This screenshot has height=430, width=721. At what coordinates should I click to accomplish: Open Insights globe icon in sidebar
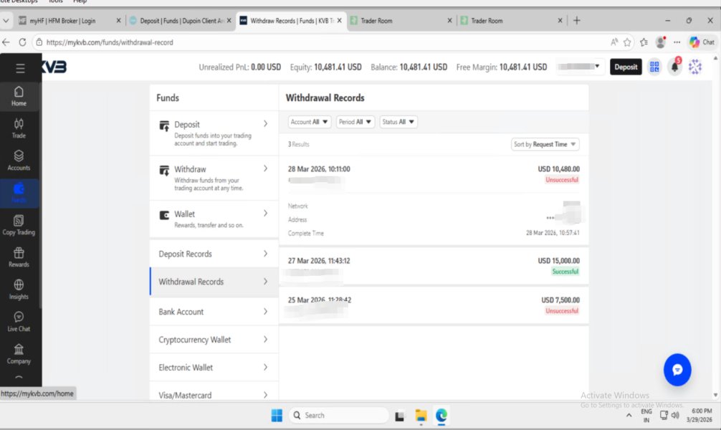19,290
